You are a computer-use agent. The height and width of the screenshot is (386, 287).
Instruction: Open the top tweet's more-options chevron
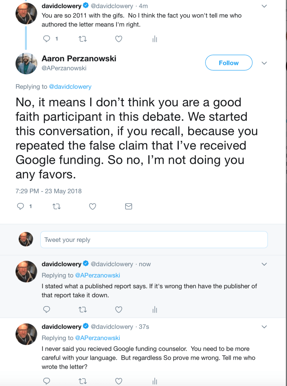264,6
